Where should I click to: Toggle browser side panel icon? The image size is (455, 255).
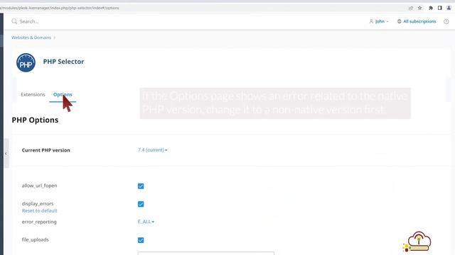click(440, 8)
